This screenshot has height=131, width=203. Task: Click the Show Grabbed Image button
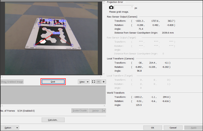(12, 82)
